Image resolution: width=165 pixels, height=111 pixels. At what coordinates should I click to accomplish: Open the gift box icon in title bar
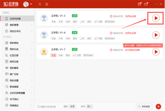pyautogui.click(x=139, y=4)
